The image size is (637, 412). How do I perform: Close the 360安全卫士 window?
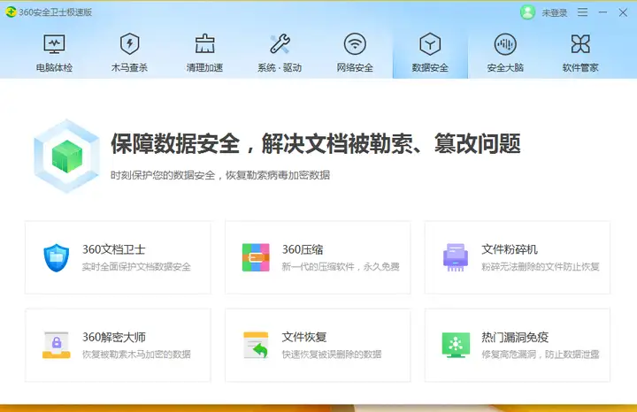click(x=623, y=12)
